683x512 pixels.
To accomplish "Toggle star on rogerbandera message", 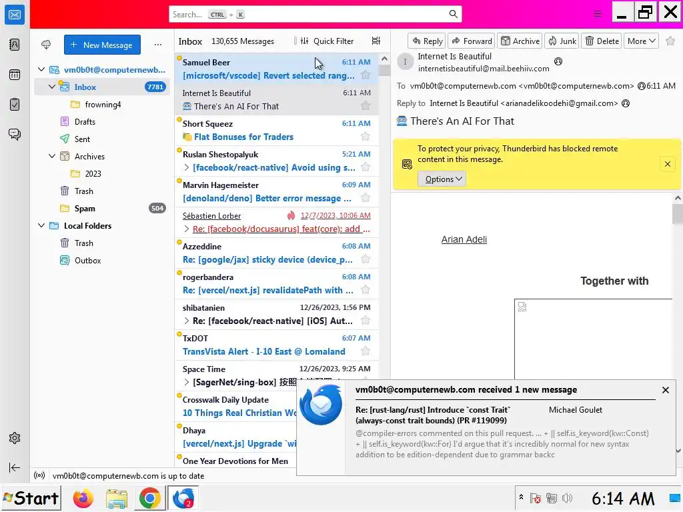I will pos(366,289).
